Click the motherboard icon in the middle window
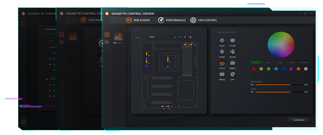The width and height of the screenshot is (323, 135). 73,36
